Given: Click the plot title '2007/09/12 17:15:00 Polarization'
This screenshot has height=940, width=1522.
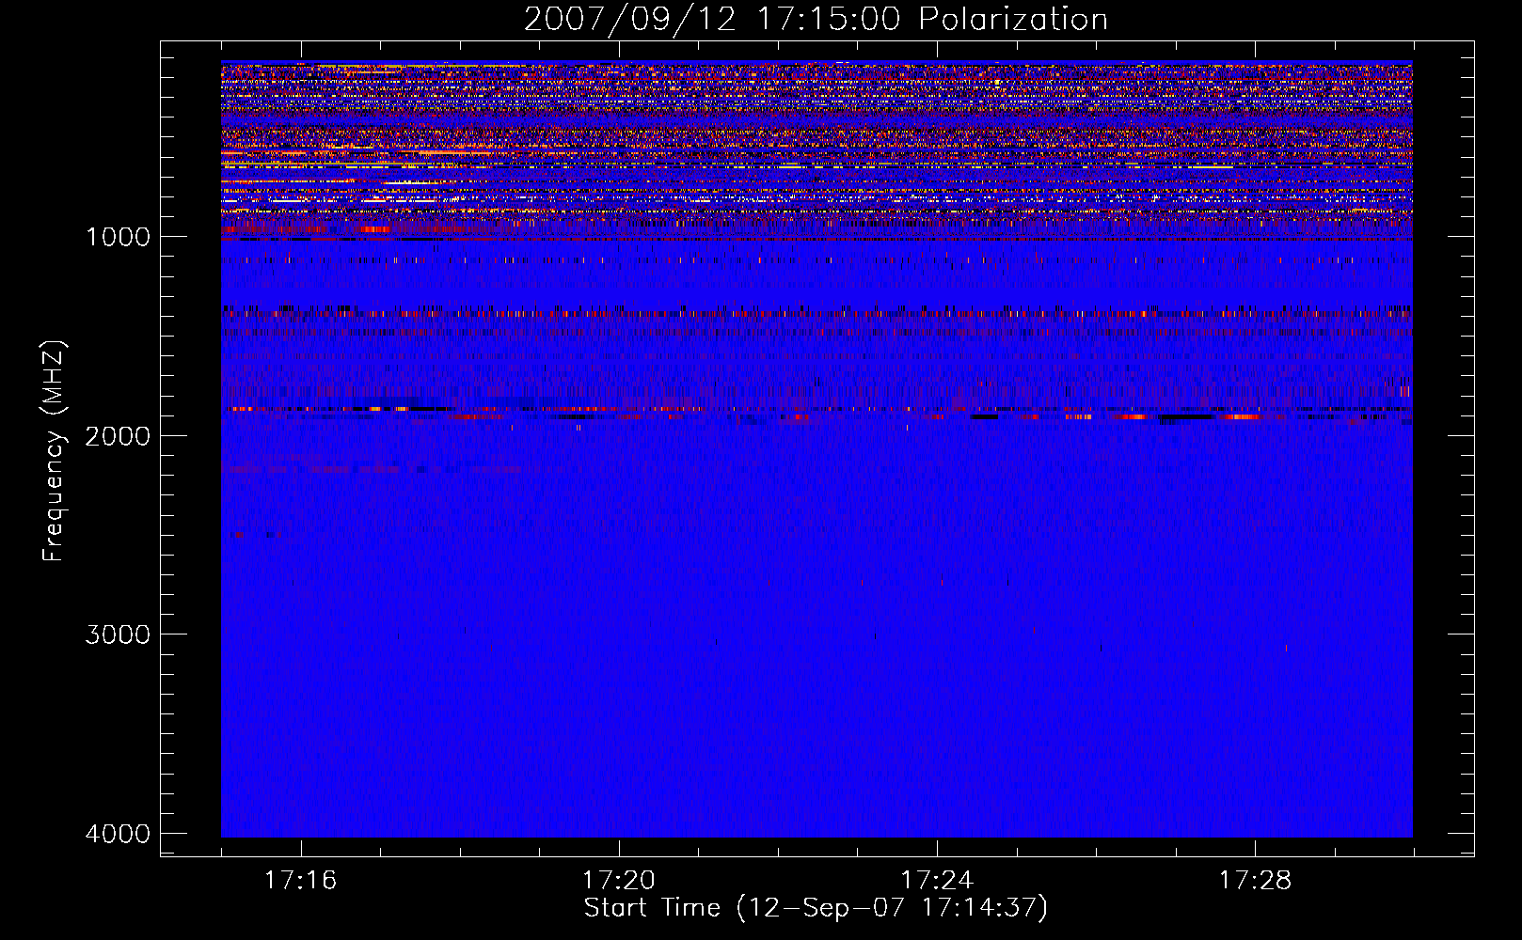Looking at the screenshot, I should point(816,19).
